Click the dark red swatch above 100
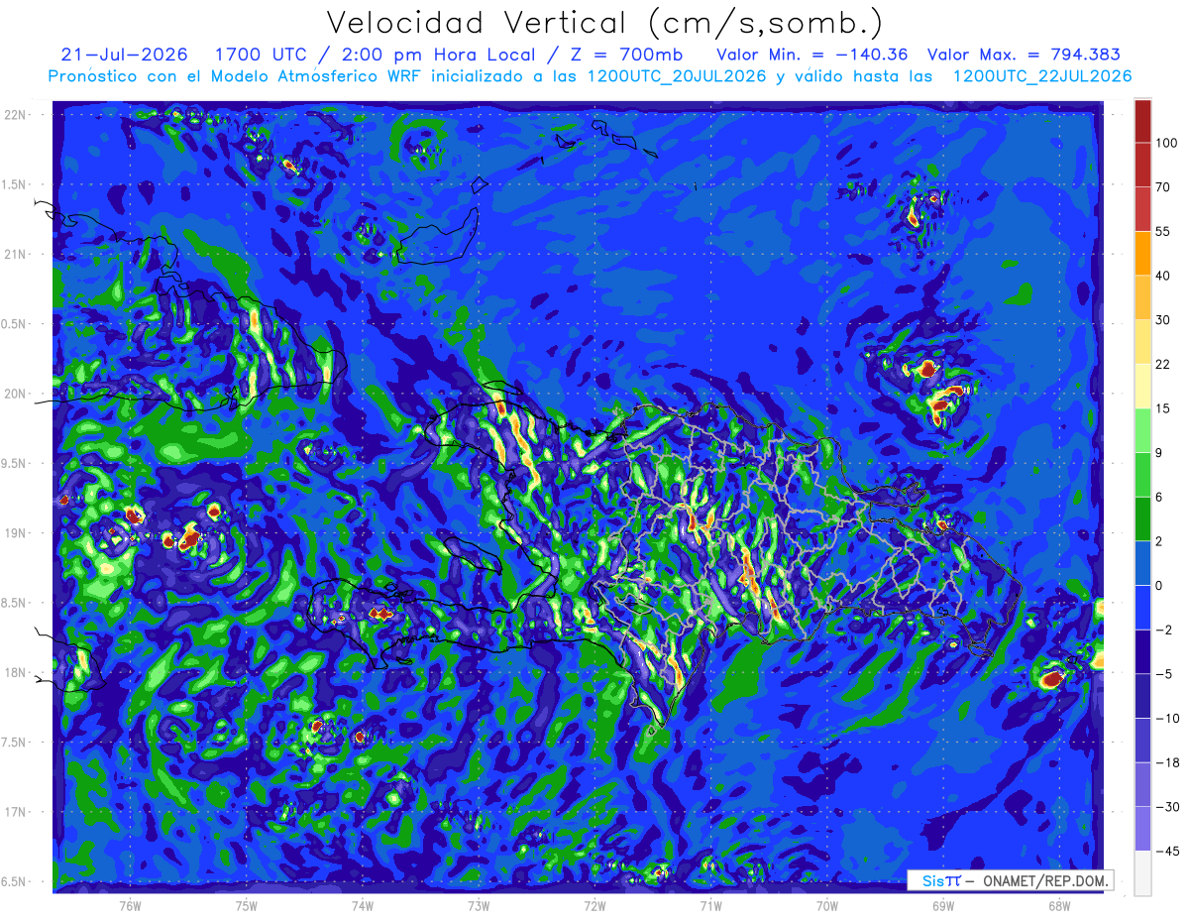Screen dimensions: 1189x919 pyautogui.click(x=1142, y=121)
